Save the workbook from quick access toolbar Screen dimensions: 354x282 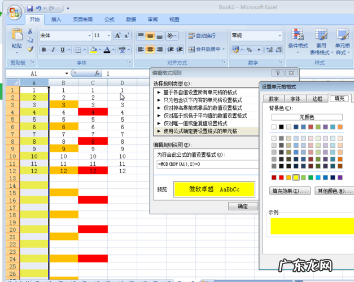(x=29, y=9)
